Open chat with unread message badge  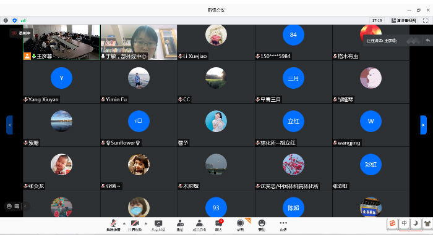point(219,225)
